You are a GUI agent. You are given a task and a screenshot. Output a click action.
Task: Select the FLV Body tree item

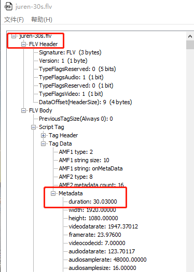tap(40, 110)
